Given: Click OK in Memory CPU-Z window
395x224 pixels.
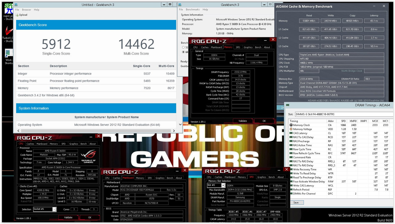Looking at the screenshot, I should [264, 121].
